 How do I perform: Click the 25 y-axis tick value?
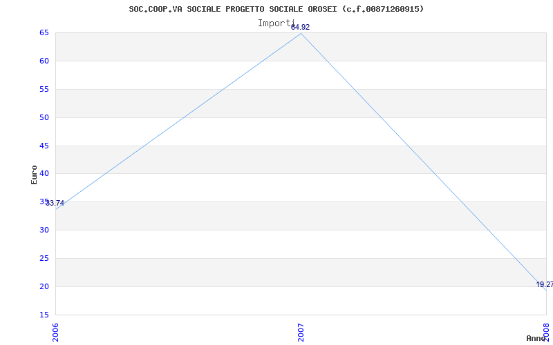[x=44, y=258]
